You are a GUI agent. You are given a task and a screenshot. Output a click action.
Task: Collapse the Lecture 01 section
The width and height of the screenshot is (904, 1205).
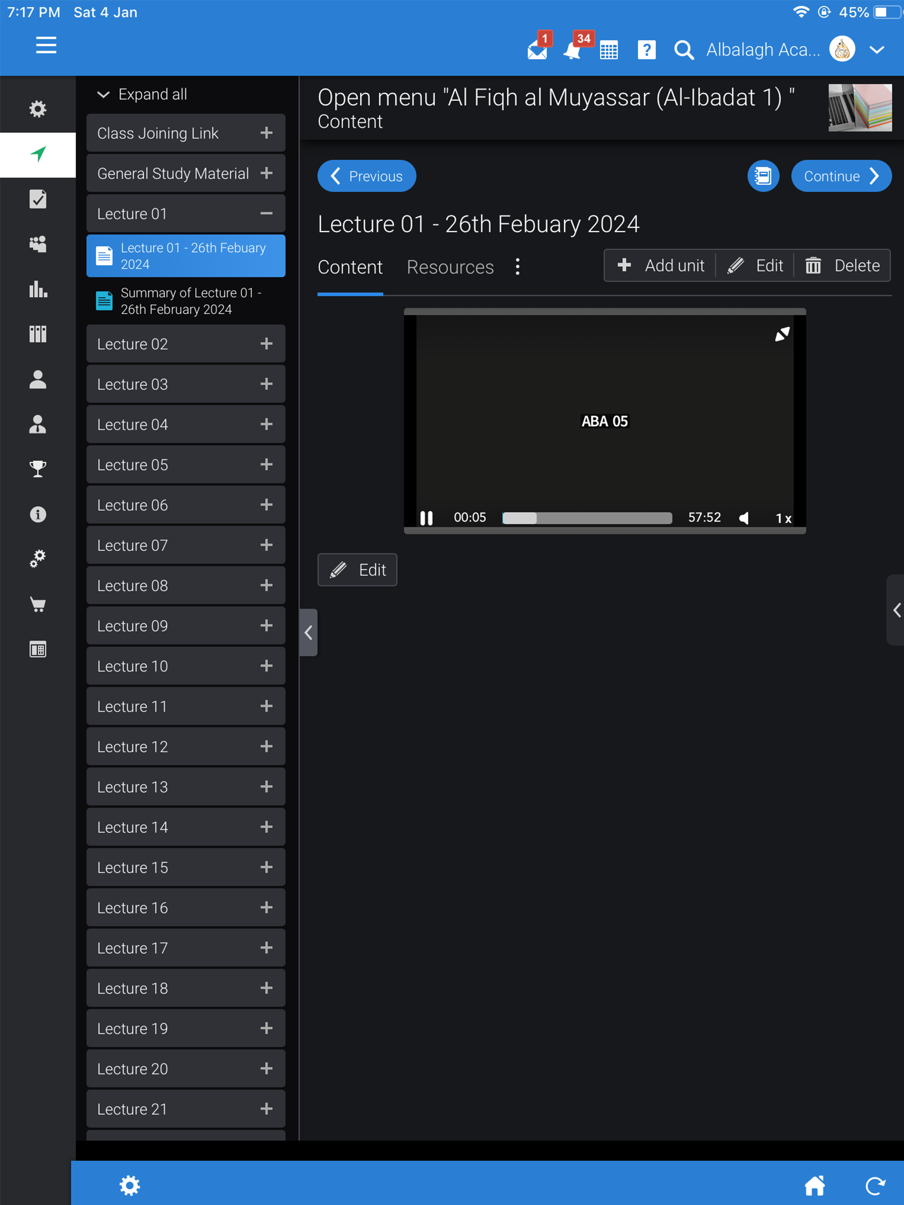266,214
